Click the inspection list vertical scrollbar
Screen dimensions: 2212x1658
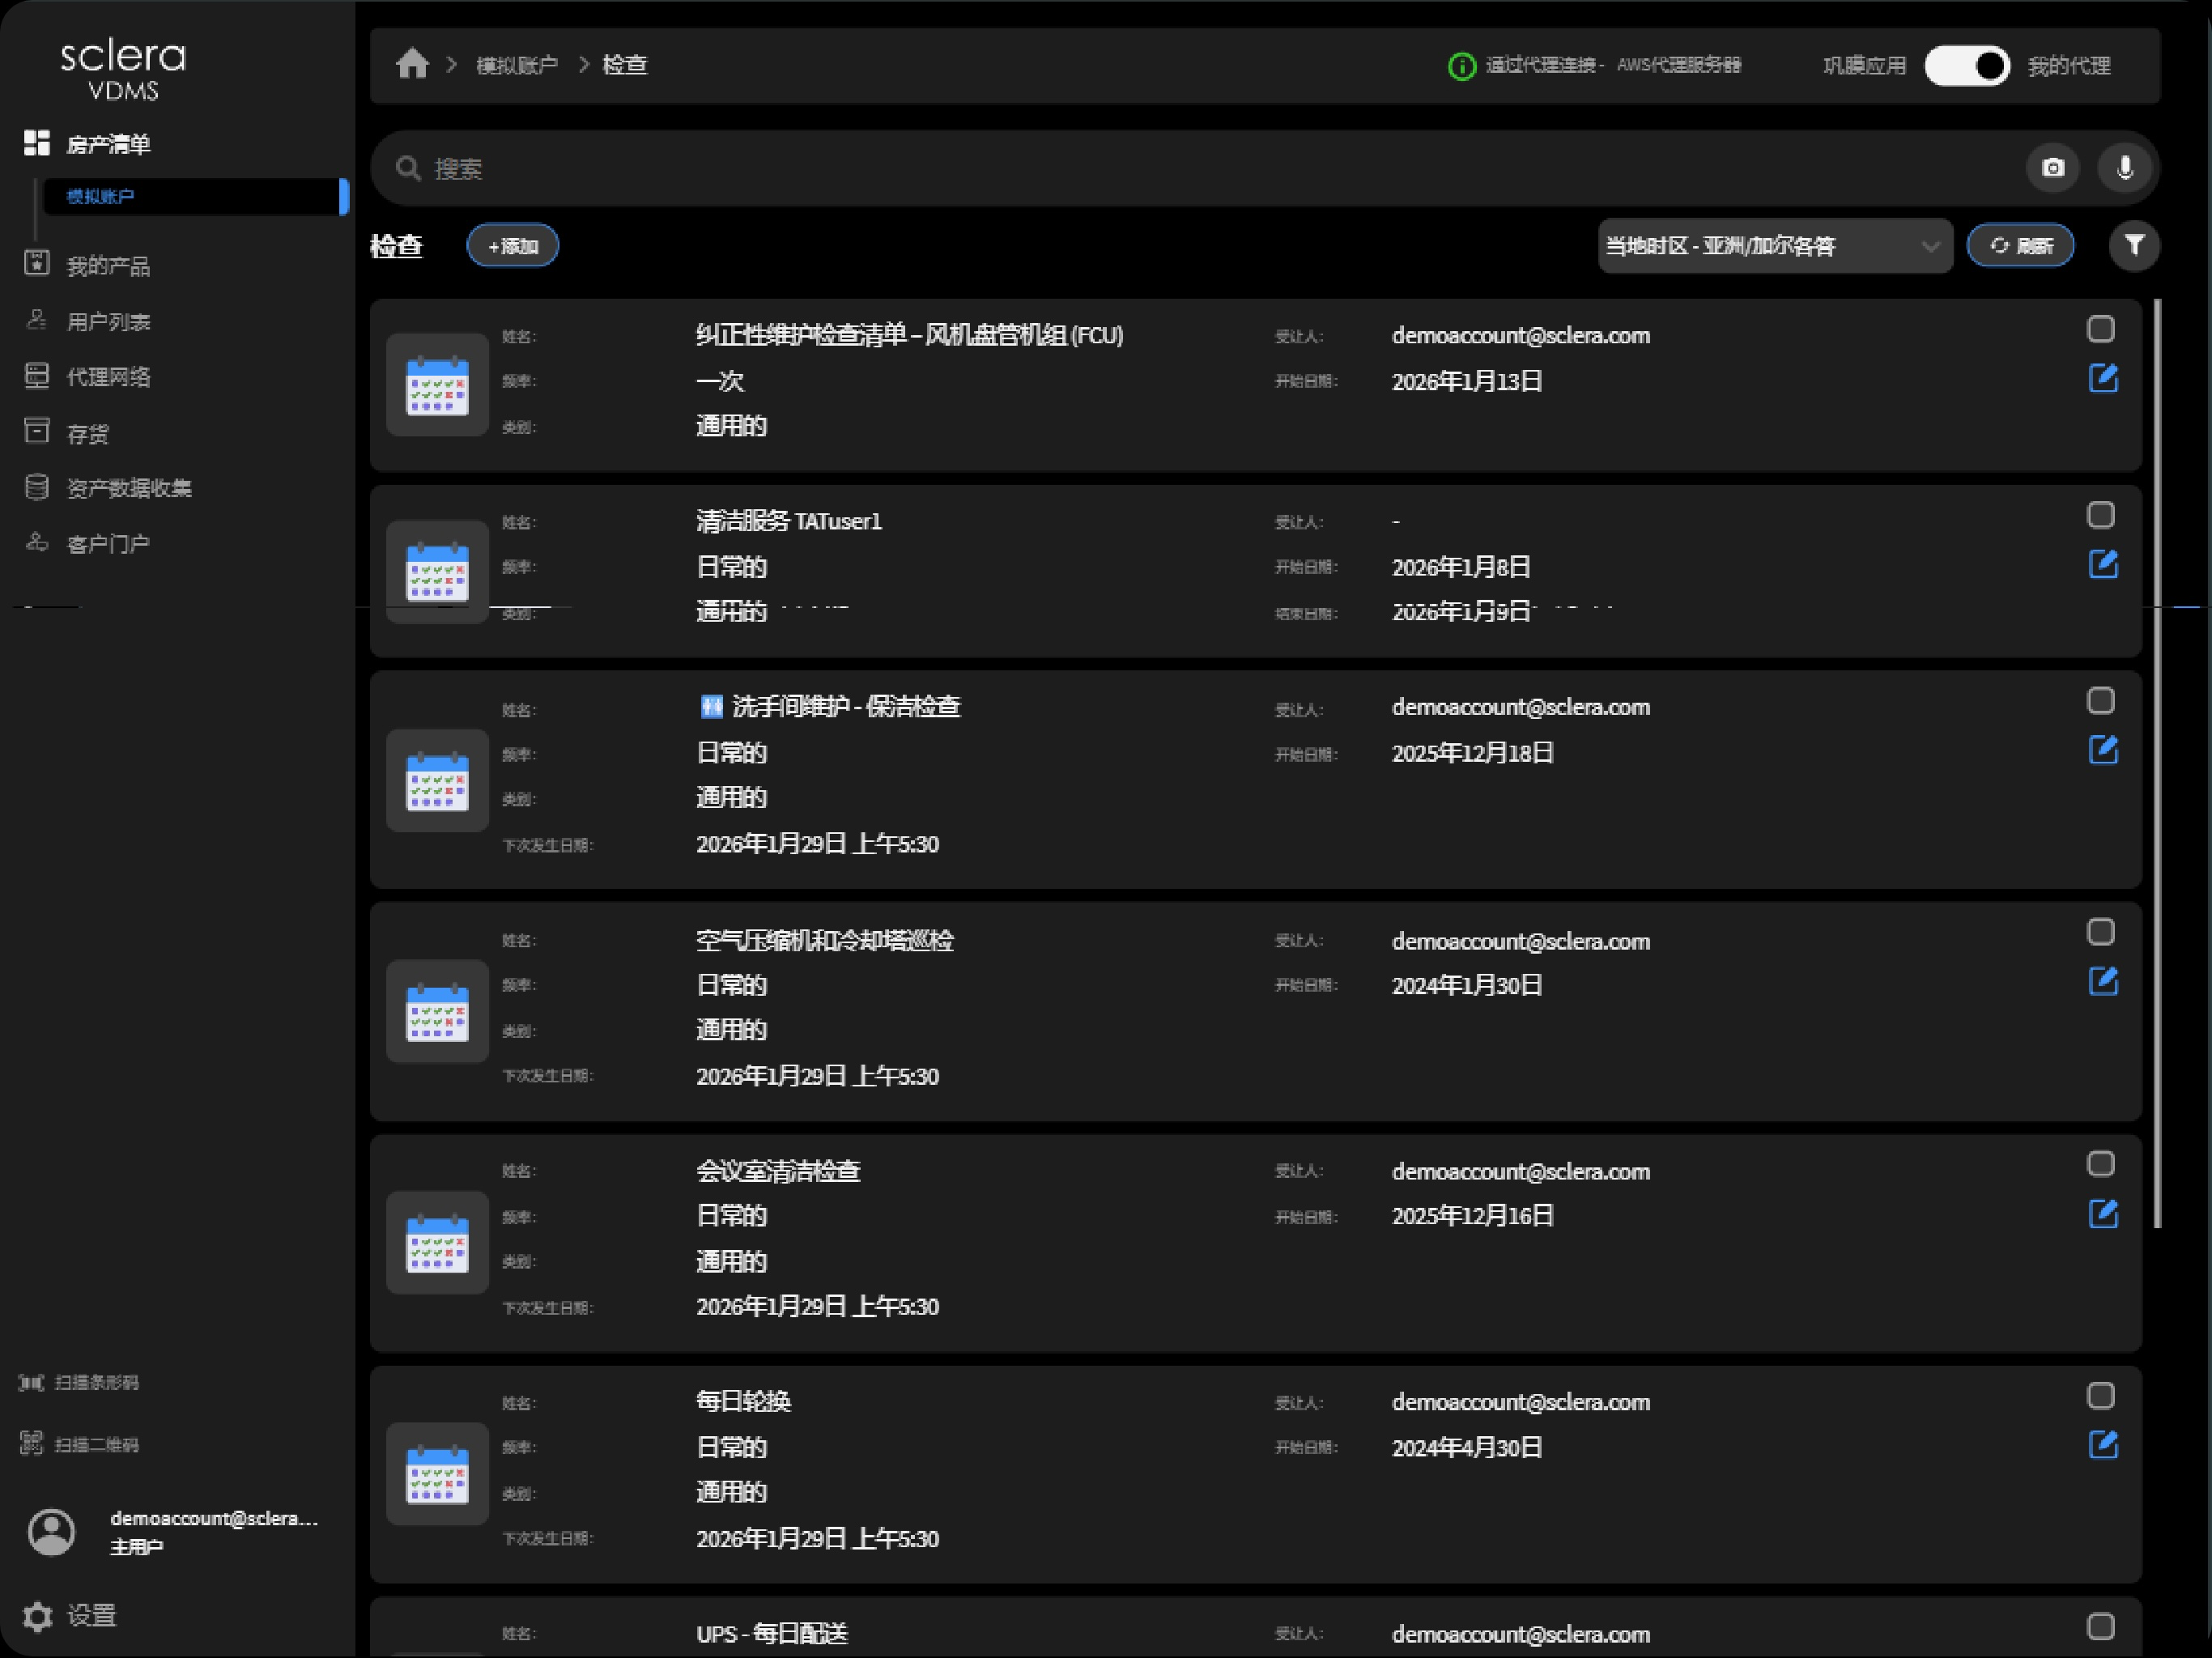pyautogui.click(x=2157, y=762)
